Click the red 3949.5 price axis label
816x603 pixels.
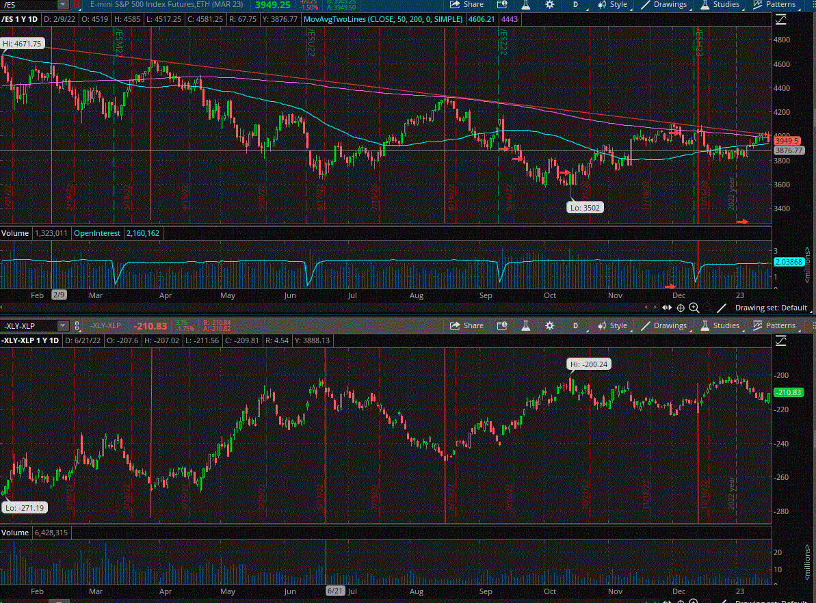click(787, 141)
